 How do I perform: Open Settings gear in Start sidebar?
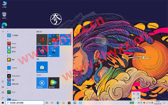click(3, 92)
